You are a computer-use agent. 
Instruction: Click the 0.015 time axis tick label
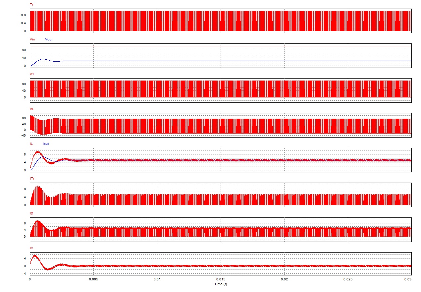pos(221,280)
